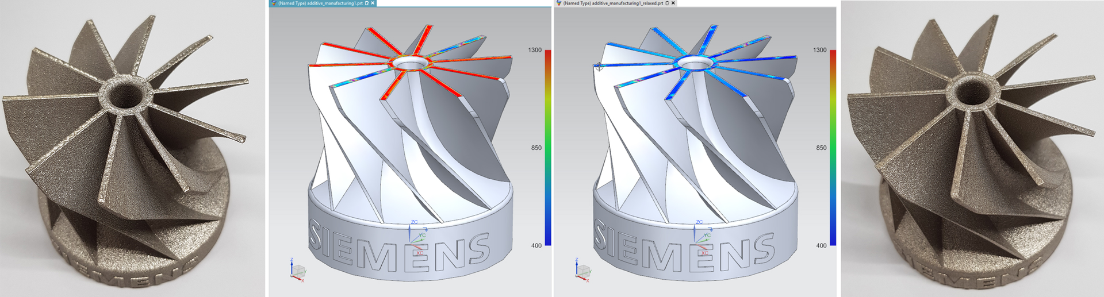
Task: Click the 400 legend value in right viewport
Action: click(x=821, y=245)
